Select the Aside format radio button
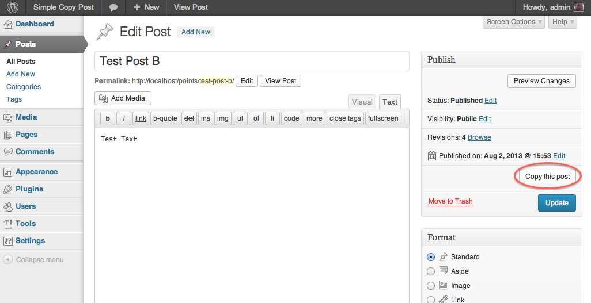The height and width of the screenshot is (303, 591). [x=431, y=271]
